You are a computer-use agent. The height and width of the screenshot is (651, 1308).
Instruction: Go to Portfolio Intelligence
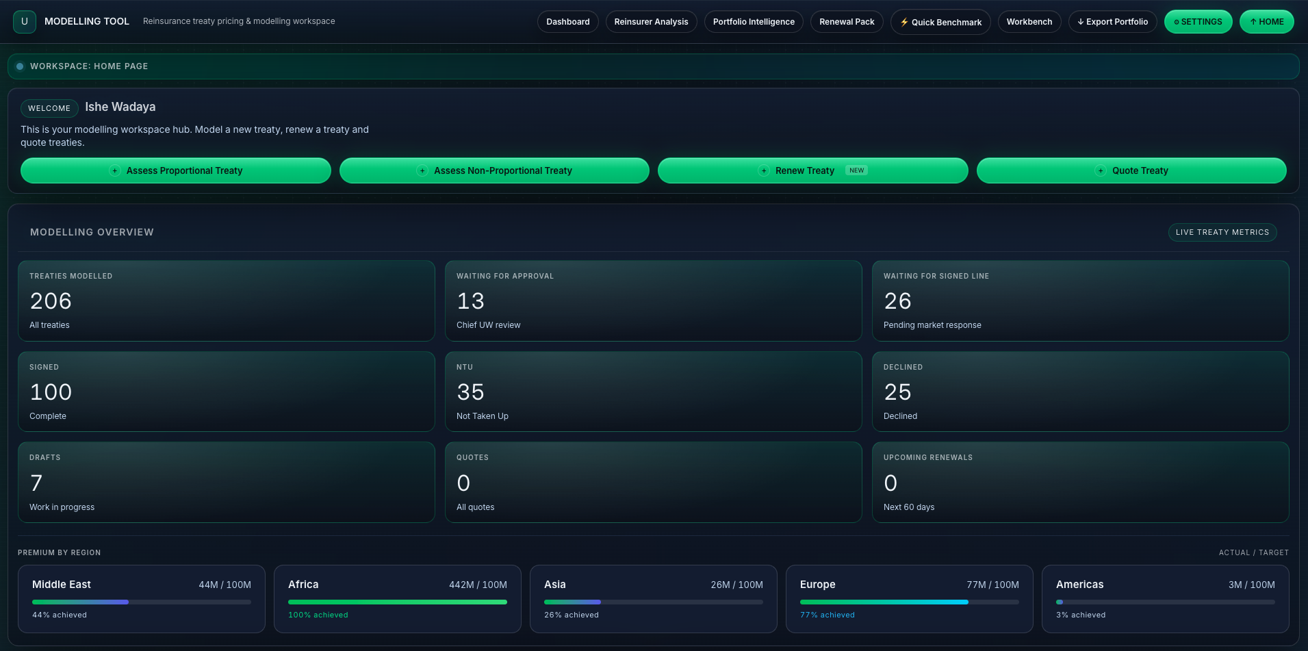(754, 22)
